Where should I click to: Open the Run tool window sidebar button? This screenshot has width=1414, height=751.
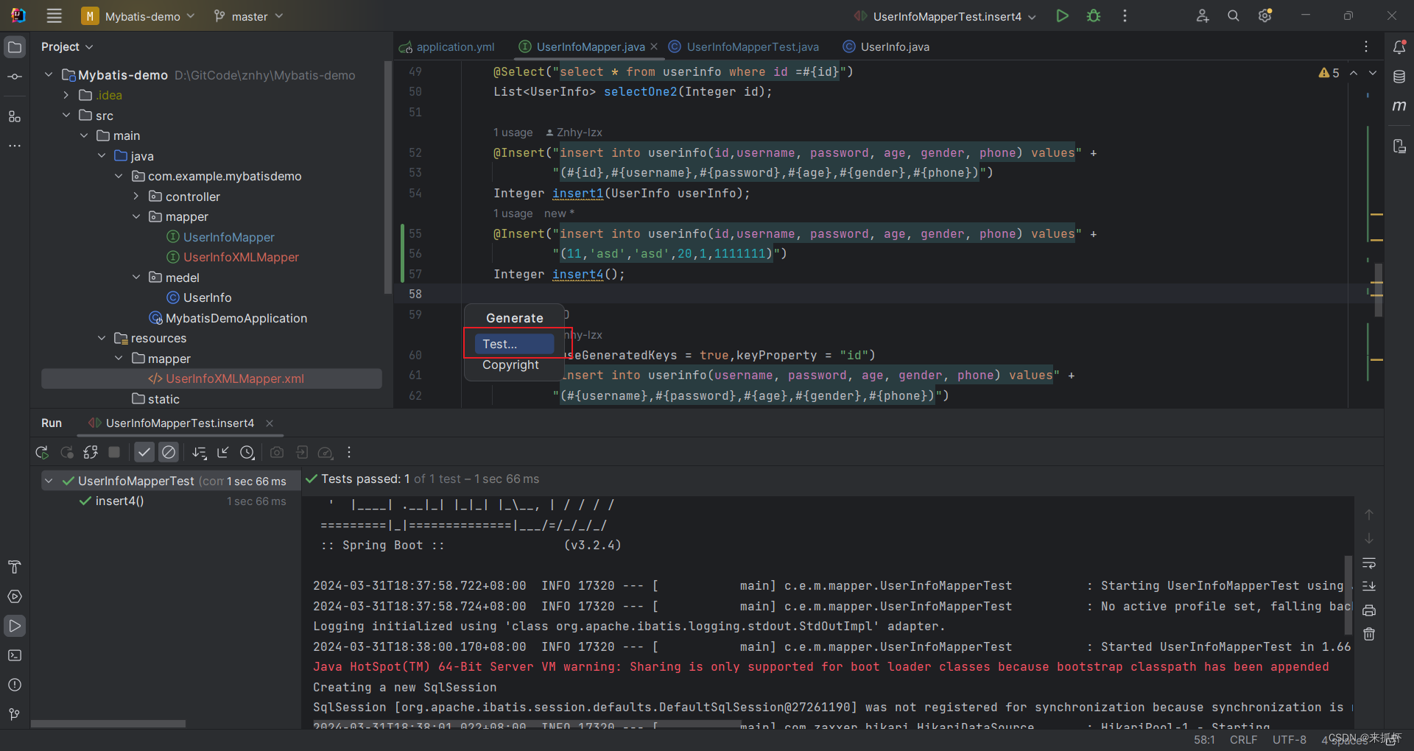tap(15, 626)
